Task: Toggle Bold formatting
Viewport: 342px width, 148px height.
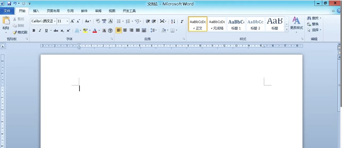Action: coord(34,31)
